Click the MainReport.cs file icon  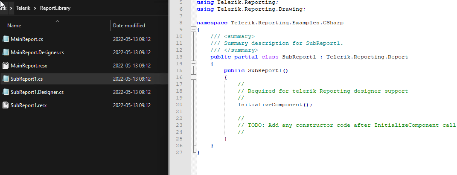click(x=6, y=39)
